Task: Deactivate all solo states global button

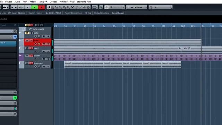Action: [31, 25]
